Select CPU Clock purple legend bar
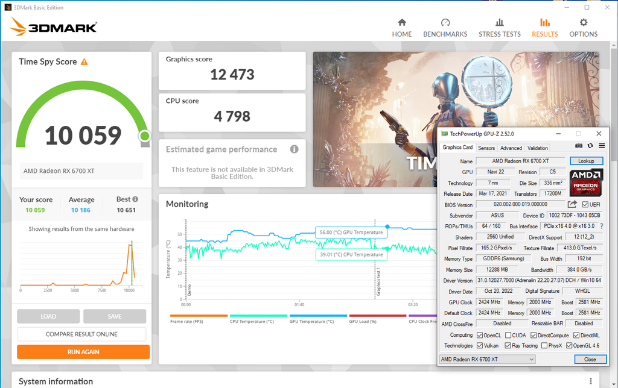 [x=422, y=316]
